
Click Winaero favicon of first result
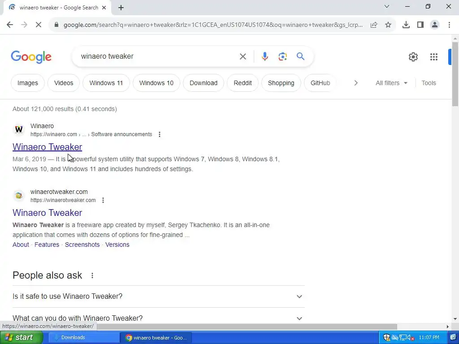pos(19,129)
